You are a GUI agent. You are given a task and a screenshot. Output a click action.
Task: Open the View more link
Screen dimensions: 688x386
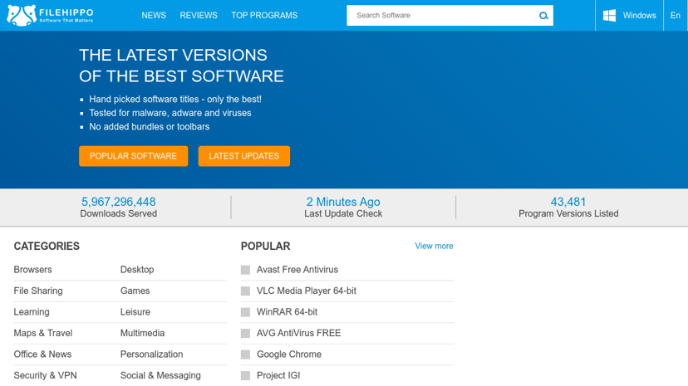[x=434, y=246]
